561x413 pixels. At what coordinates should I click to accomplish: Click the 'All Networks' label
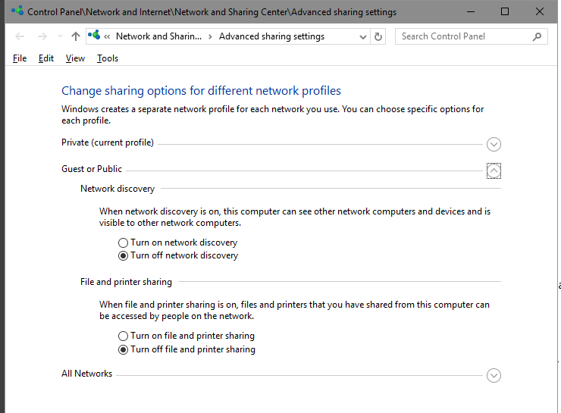[86, 374]
